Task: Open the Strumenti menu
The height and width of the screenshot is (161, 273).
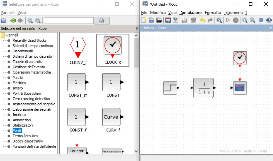Action: [233, 13]
